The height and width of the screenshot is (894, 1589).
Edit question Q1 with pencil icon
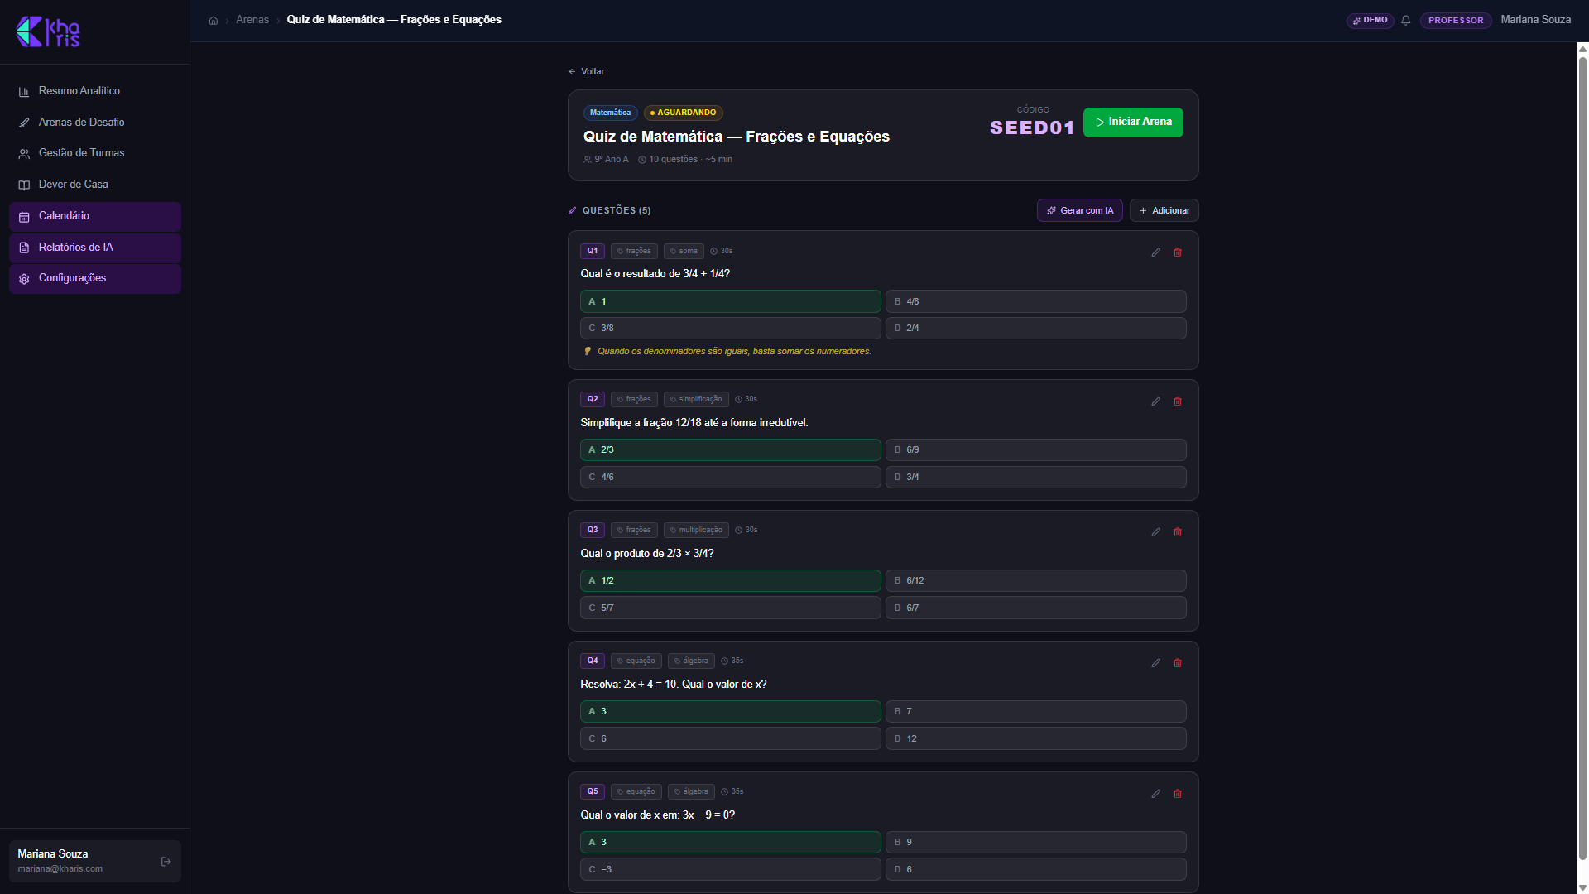1156,252
